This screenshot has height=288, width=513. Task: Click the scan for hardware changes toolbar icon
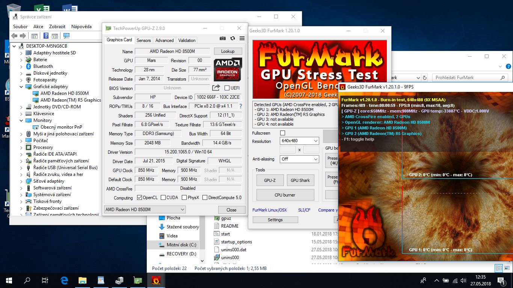point(66,36)
